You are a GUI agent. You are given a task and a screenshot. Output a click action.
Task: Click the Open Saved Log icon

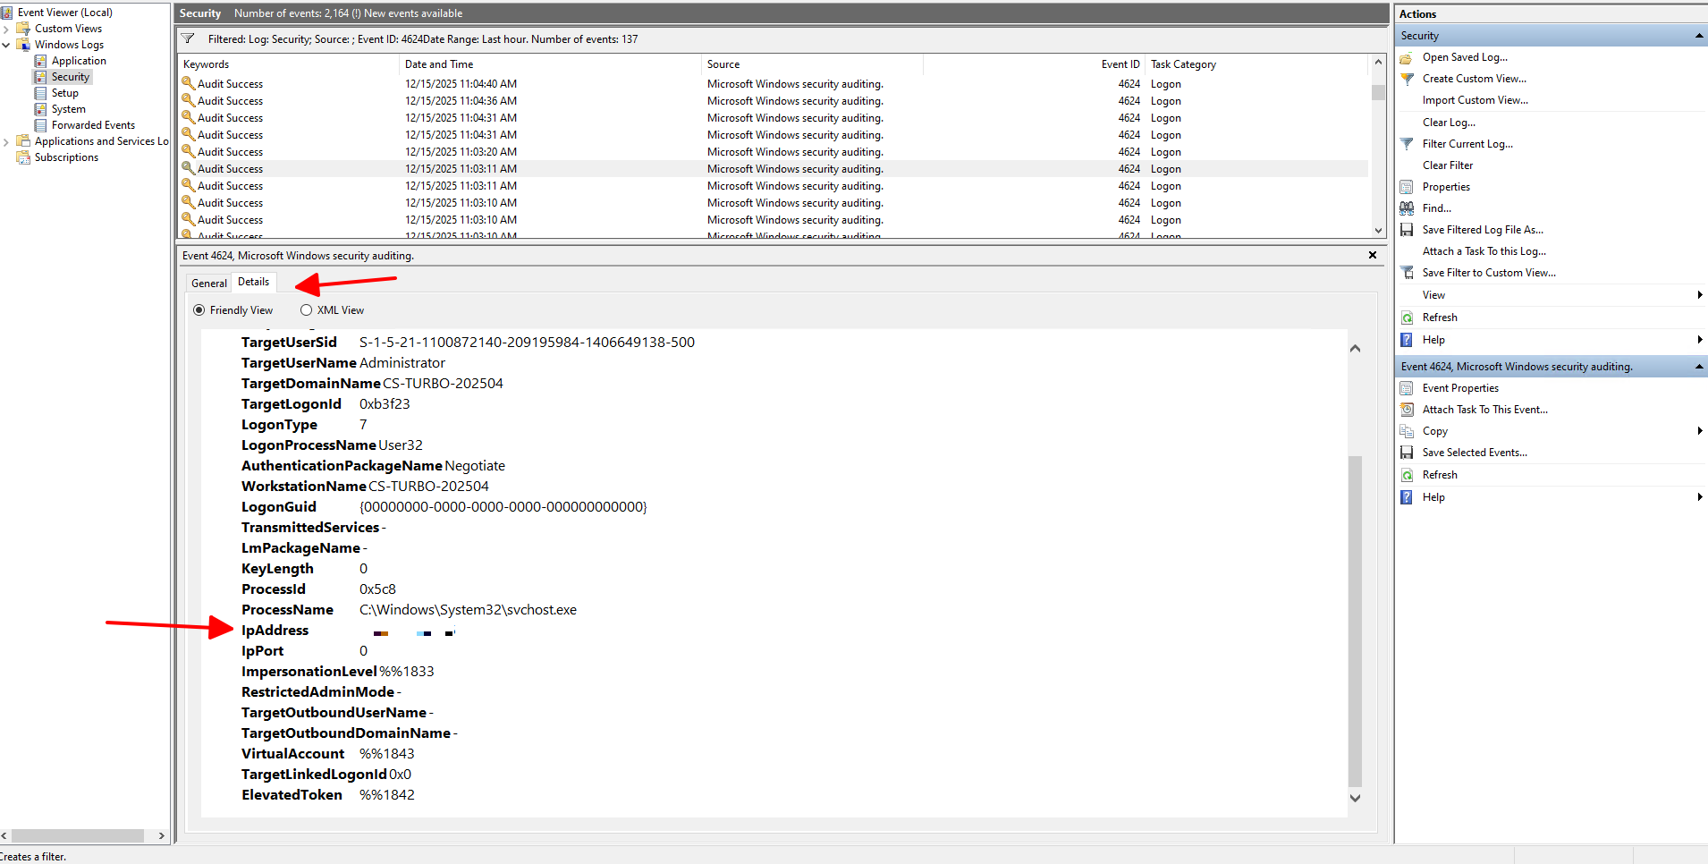(1407, 57)
